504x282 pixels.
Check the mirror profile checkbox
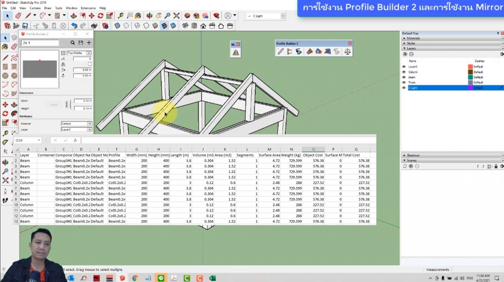(x=90, y=64)
